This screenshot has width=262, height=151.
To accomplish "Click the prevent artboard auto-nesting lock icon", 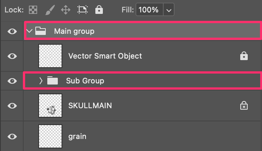I will 83,10.
